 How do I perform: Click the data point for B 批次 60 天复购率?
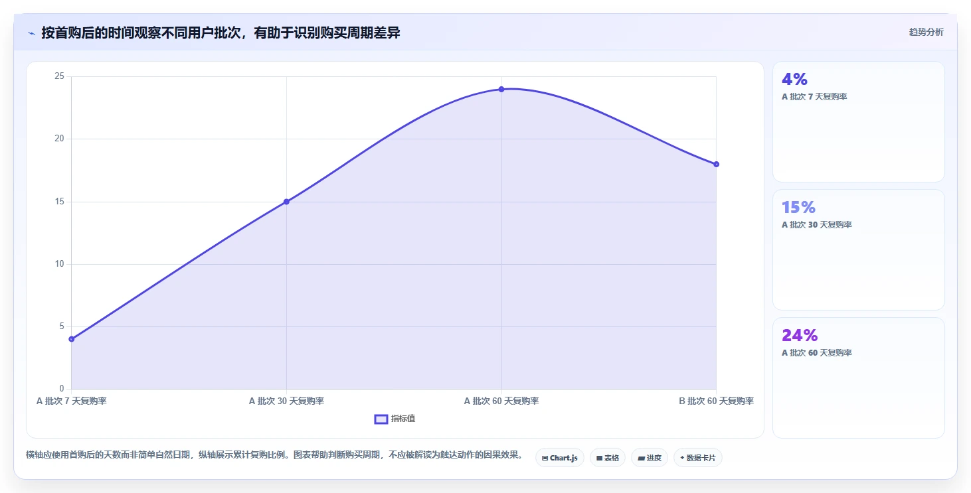pyautogui.click(x=716, y=164)
